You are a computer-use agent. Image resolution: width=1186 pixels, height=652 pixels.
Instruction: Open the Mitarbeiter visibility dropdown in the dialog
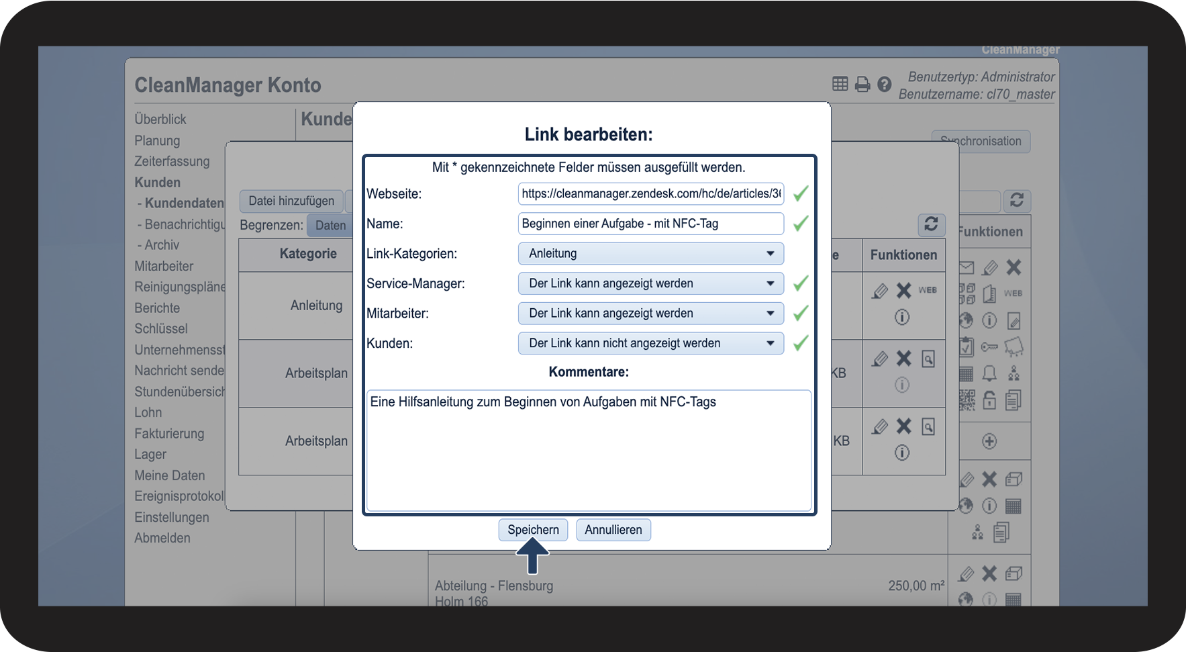(x=651, y=314)
